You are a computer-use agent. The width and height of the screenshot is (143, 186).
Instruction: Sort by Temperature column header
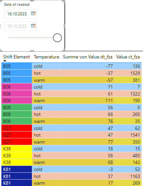tap(46, 57)
